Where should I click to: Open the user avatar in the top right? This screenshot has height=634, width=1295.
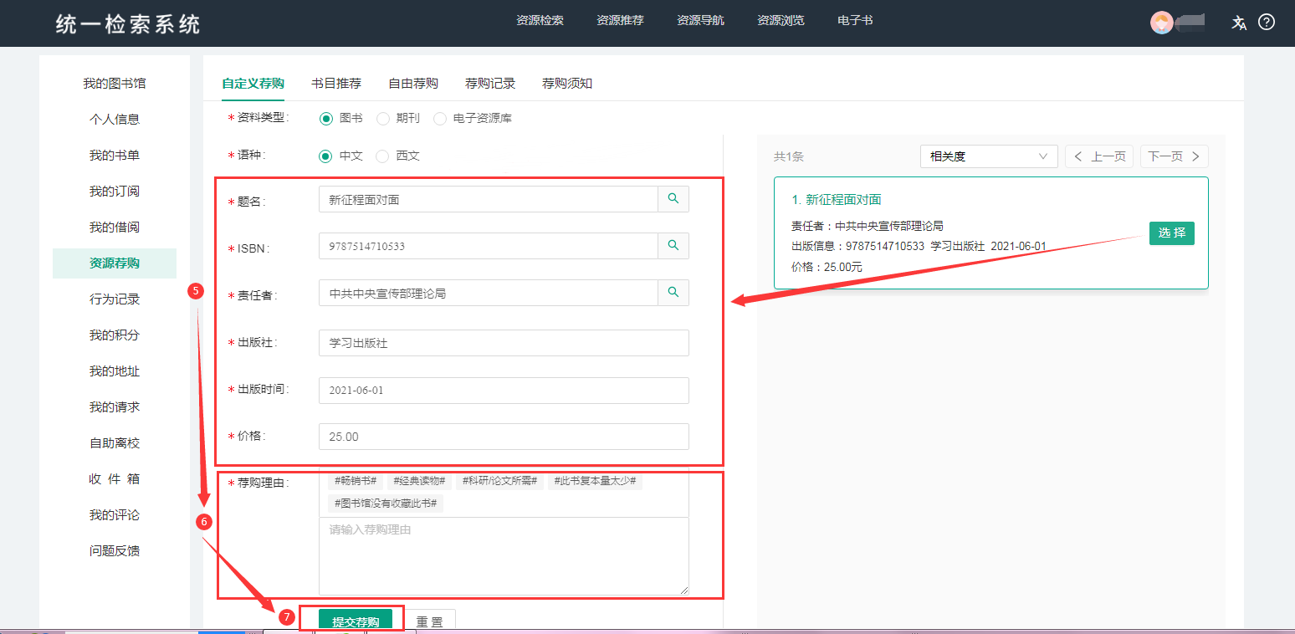[x=1165, y=22]
